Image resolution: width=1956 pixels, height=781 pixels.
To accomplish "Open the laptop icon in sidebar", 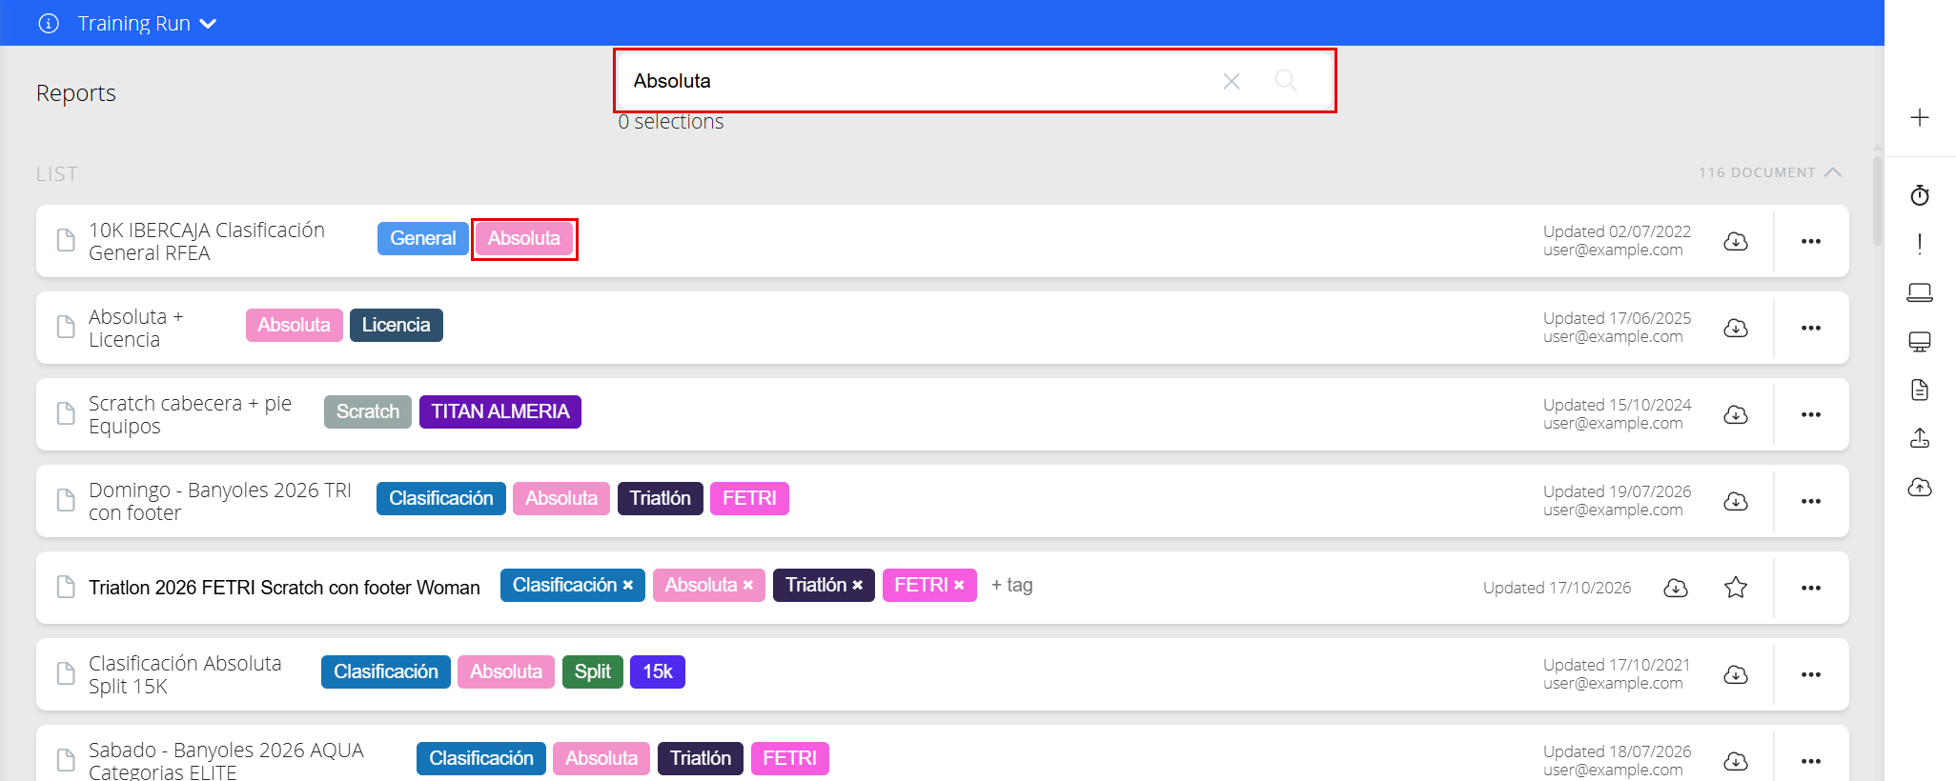I will pyautogui.click(x=1920, y=292).
